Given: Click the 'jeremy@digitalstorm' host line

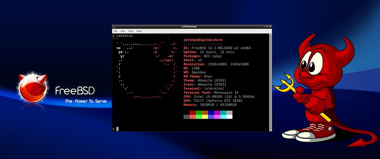Looking at the screenshot, I should coord(203,40).
